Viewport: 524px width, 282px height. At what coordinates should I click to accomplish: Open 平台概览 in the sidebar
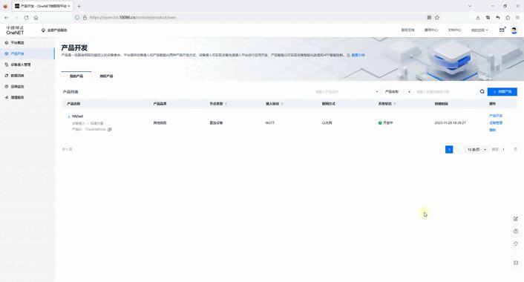point(27,43)
